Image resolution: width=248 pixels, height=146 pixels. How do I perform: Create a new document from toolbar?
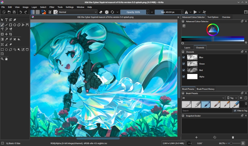4,12
